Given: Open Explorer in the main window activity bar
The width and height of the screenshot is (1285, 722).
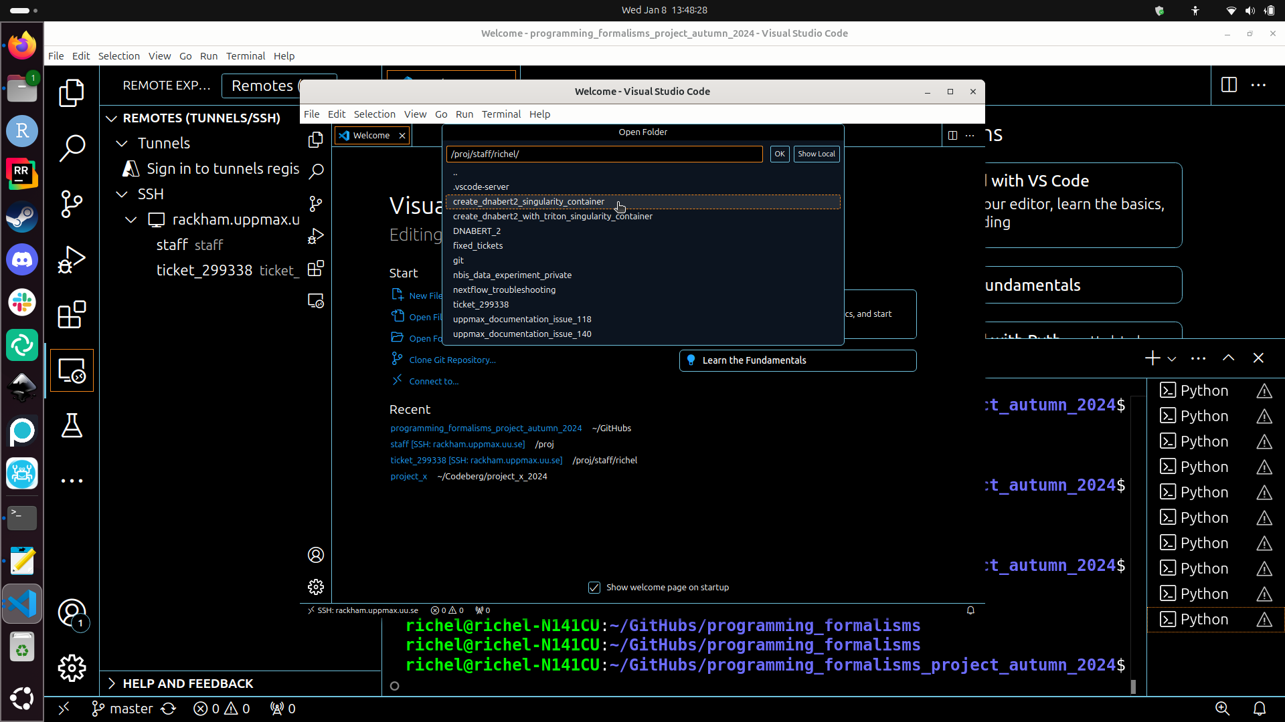Looking at the screenshot, I should (72, 93).
